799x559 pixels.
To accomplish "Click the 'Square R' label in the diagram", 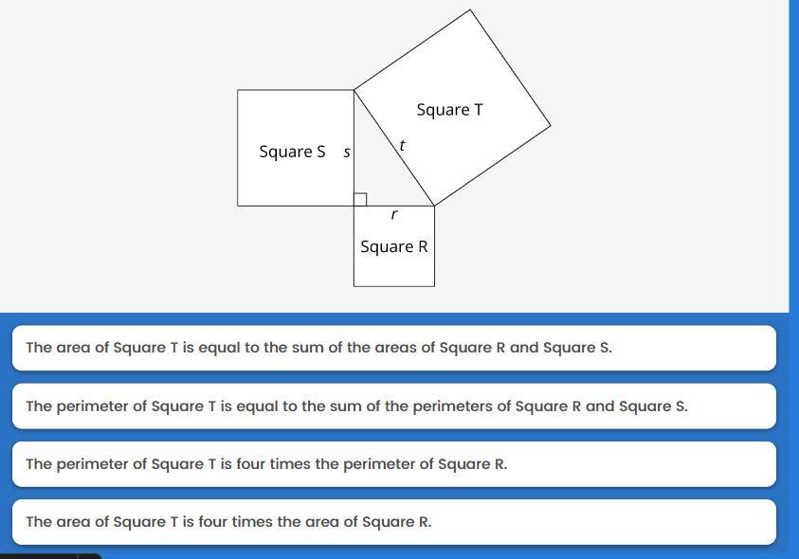I will [x=394, y=246].
